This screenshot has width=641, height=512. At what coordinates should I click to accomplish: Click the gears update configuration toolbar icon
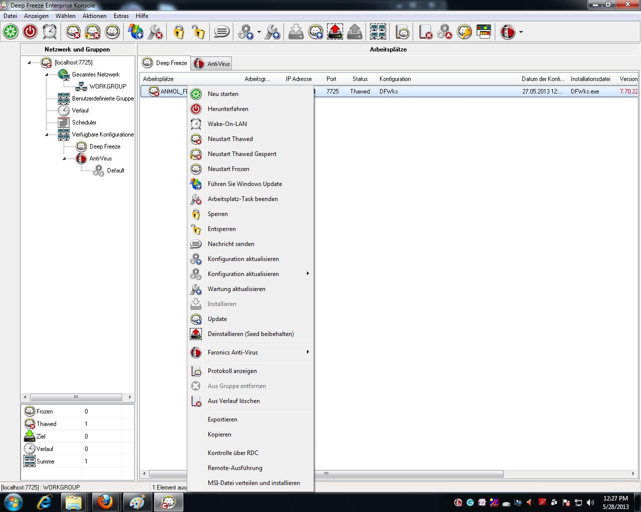tap(245, 32)
